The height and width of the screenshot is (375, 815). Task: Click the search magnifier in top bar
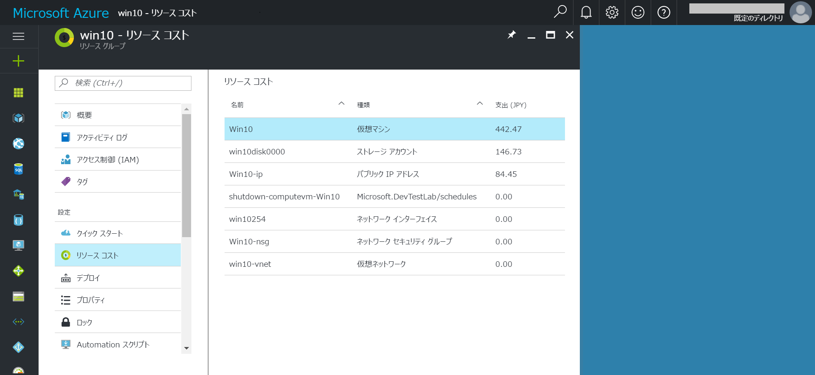tap(560, 12)
